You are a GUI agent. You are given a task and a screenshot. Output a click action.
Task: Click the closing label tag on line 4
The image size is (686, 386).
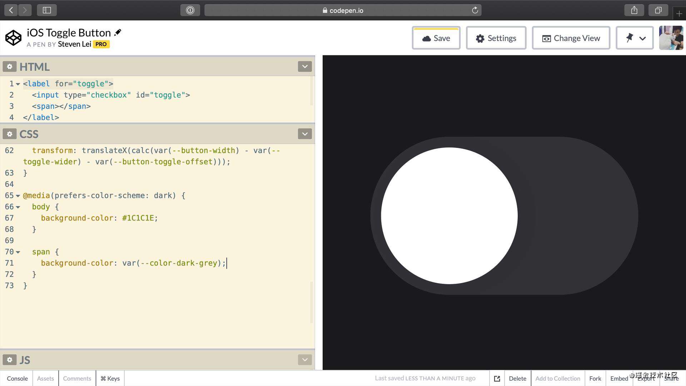[x=41, y=118]
